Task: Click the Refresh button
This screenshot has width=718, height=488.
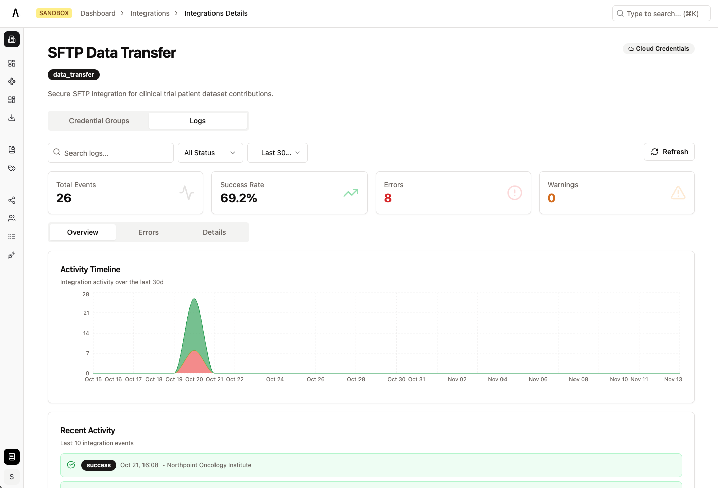Action: [x=669, y=151]
